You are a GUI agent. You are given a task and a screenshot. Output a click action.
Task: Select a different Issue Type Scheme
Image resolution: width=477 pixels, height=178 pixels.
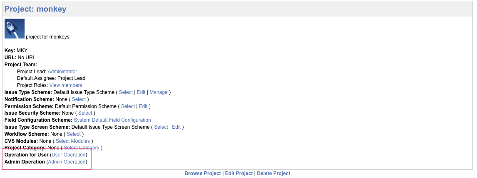126,92
